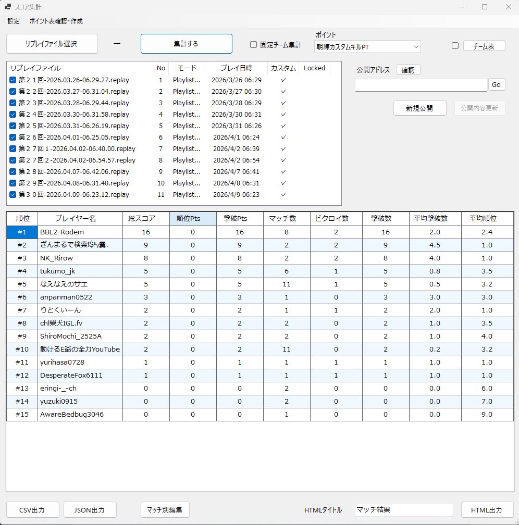This screenshot has height=525, width=519.
Task: Select player NK_Rirow cell
Action: [x=80, y=258]
